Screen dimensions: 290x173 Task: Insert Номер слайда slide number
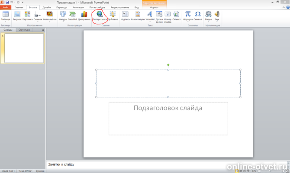tap(168, 14)
